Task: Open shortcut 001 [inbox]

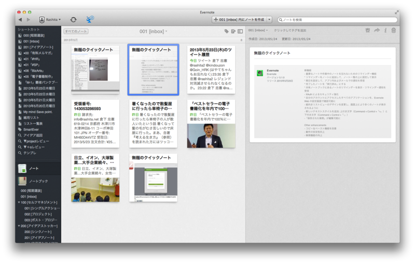Action: coord(31,41)
